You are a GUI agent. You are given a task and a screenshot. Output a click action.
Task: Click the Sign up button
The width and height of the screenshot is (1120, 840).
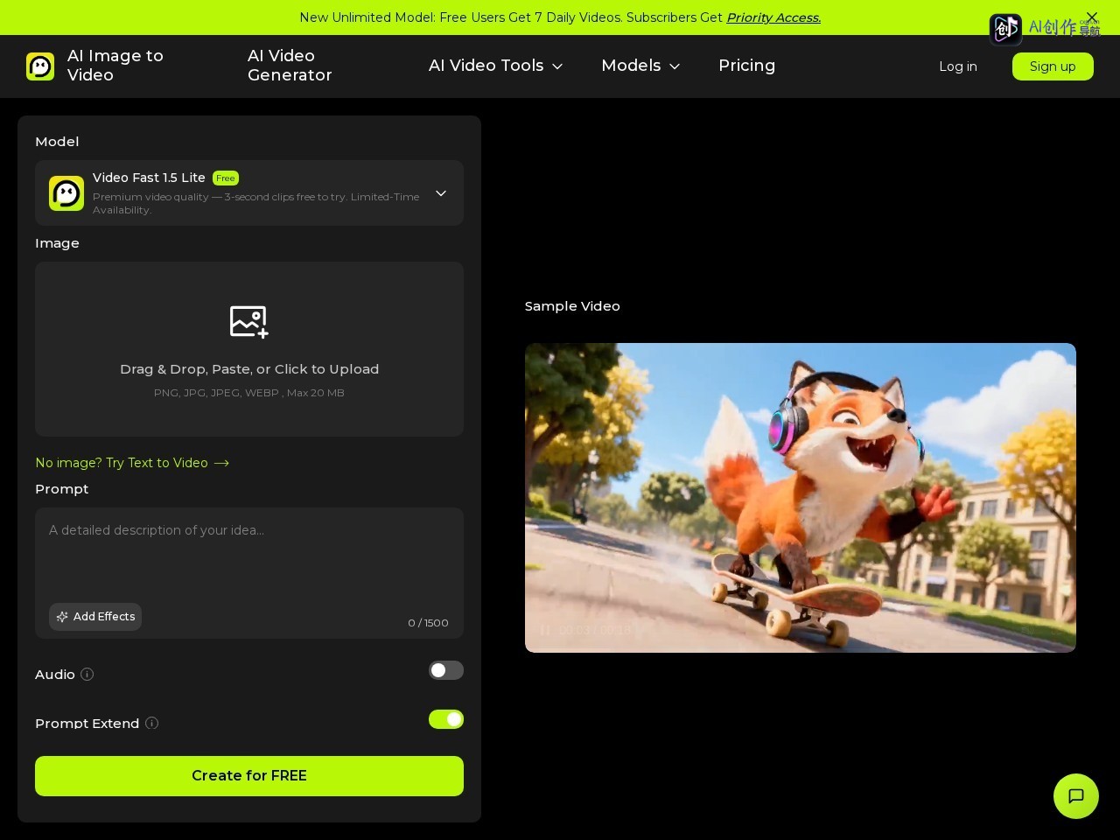click(x=1053, y=66)
